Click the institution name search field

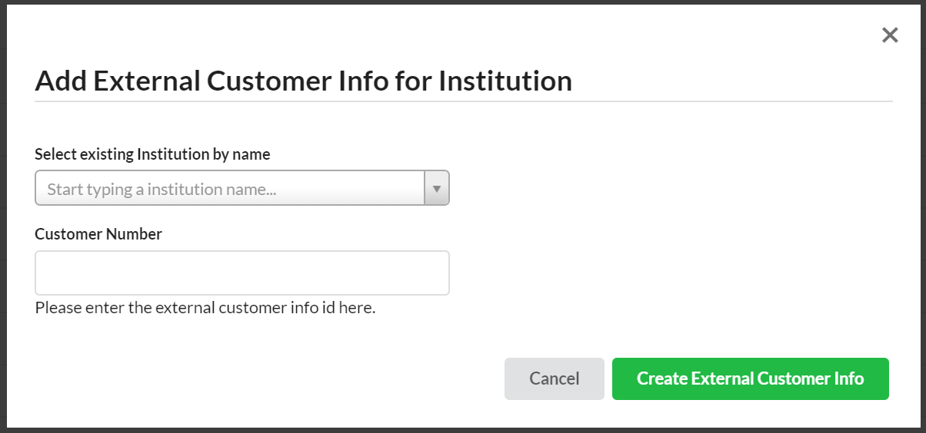point(231,188)
